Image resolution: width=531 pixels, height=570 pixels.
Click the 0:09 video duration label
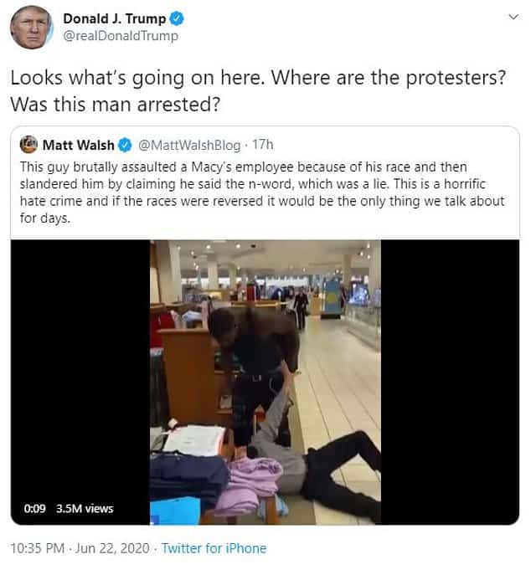click(35, 508)
